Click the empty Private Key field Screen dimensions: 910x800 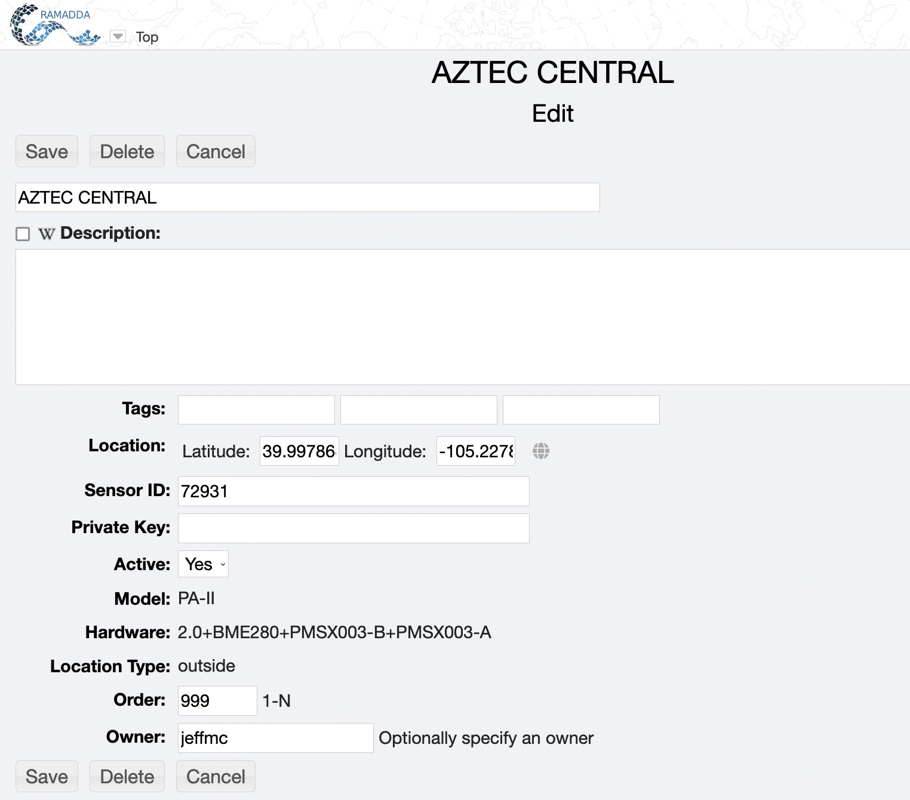pos(353,528)
